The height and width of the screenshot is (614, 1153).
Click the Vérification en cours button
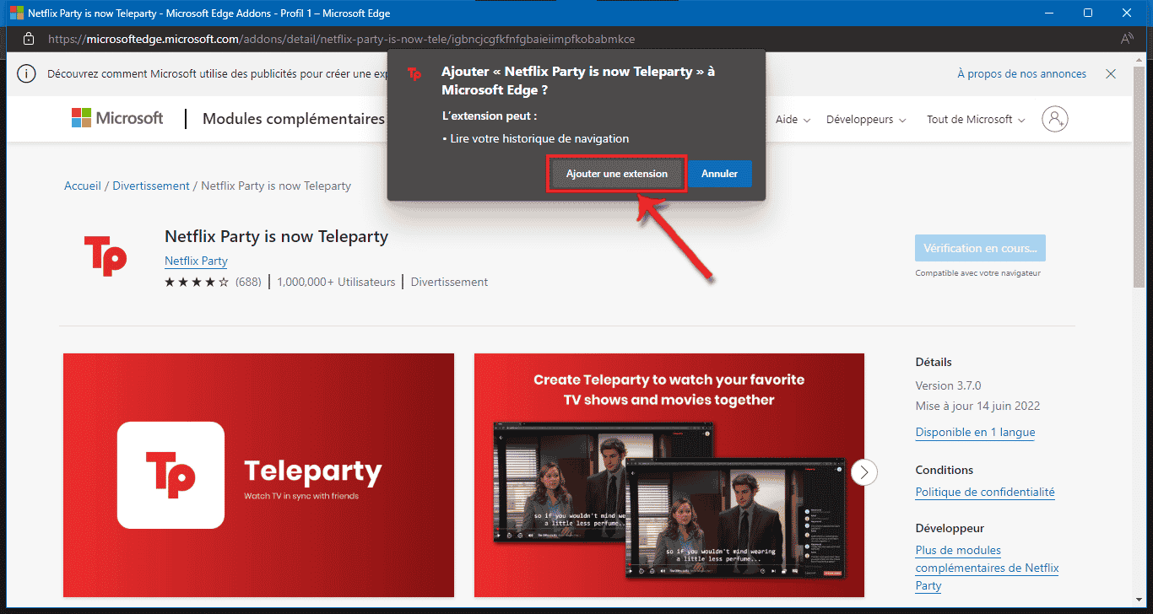pyautogui.click(x=980, y=248)
